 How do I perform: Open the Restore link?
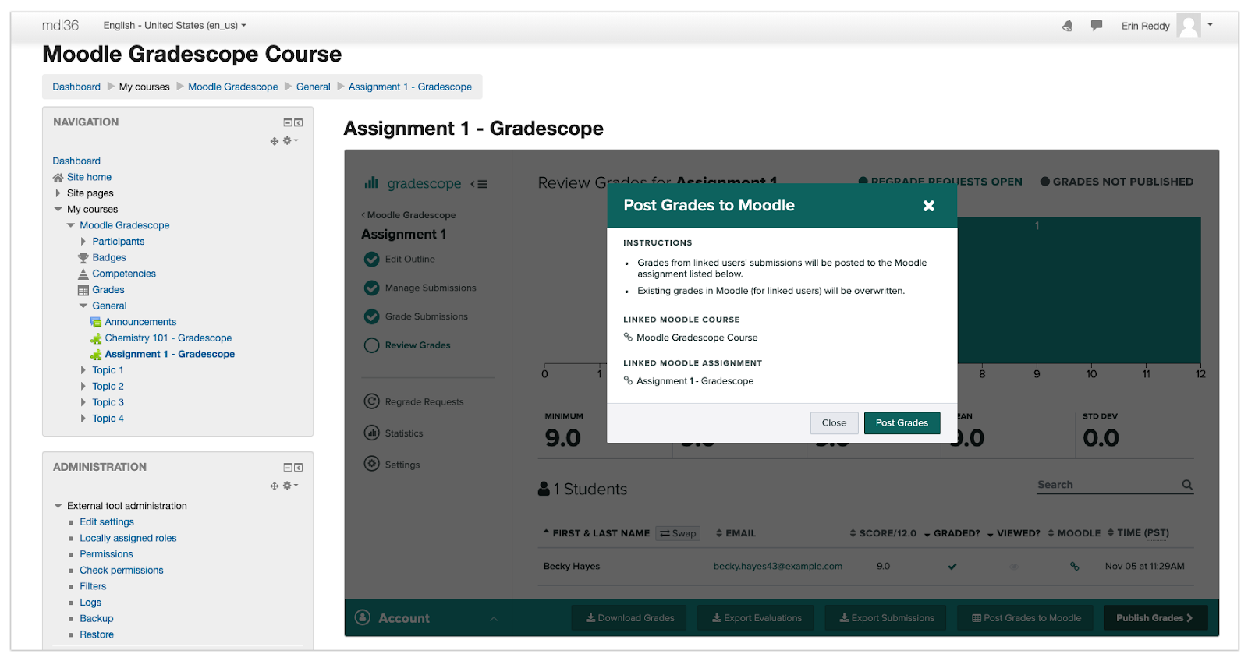tap(97, 634)
